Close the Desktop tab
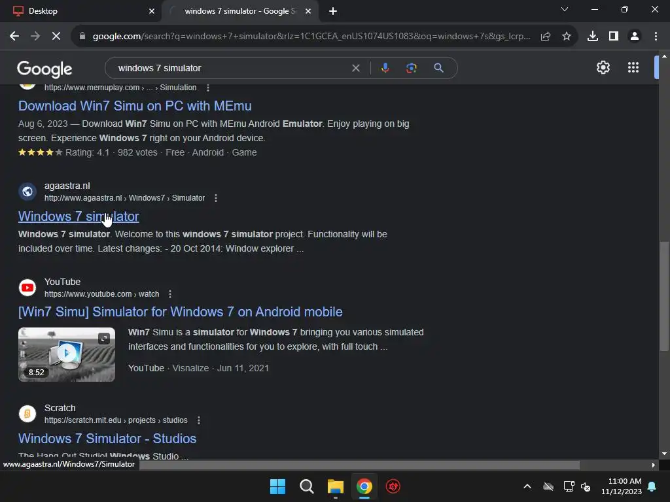Screen dimensions: 670x502 click(151, 11)
